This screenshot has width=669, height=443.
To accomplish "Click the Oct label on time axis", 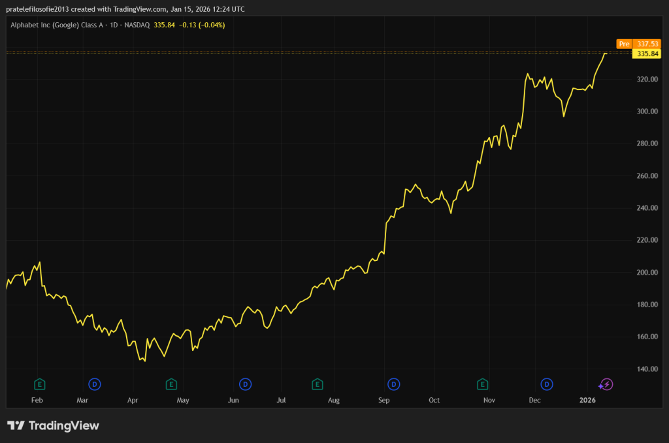I will 434,400.
